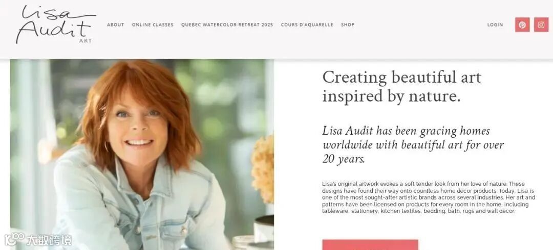553x250 pixels.
Task: Click the portrait photo of Lisa
Action: coord(142,155)
